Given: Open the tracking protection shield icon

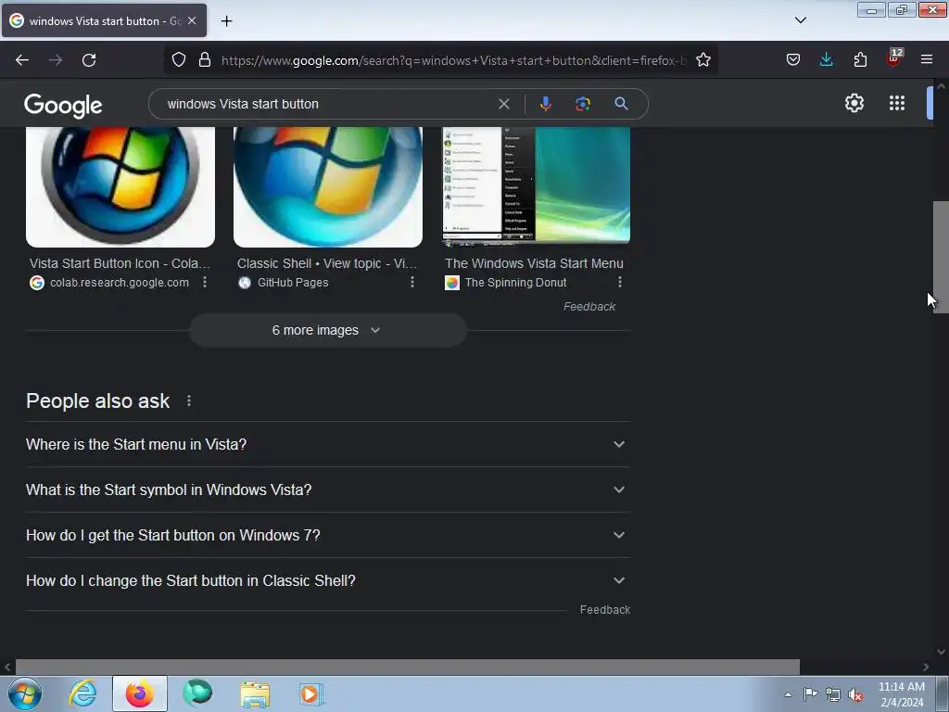Looking at the screenshot, I should coord(179,60).
